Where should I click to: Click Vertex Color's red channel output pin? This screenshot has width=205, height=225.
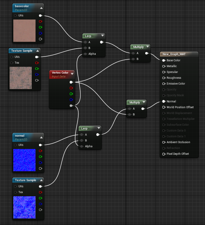(x=71, y=88)
